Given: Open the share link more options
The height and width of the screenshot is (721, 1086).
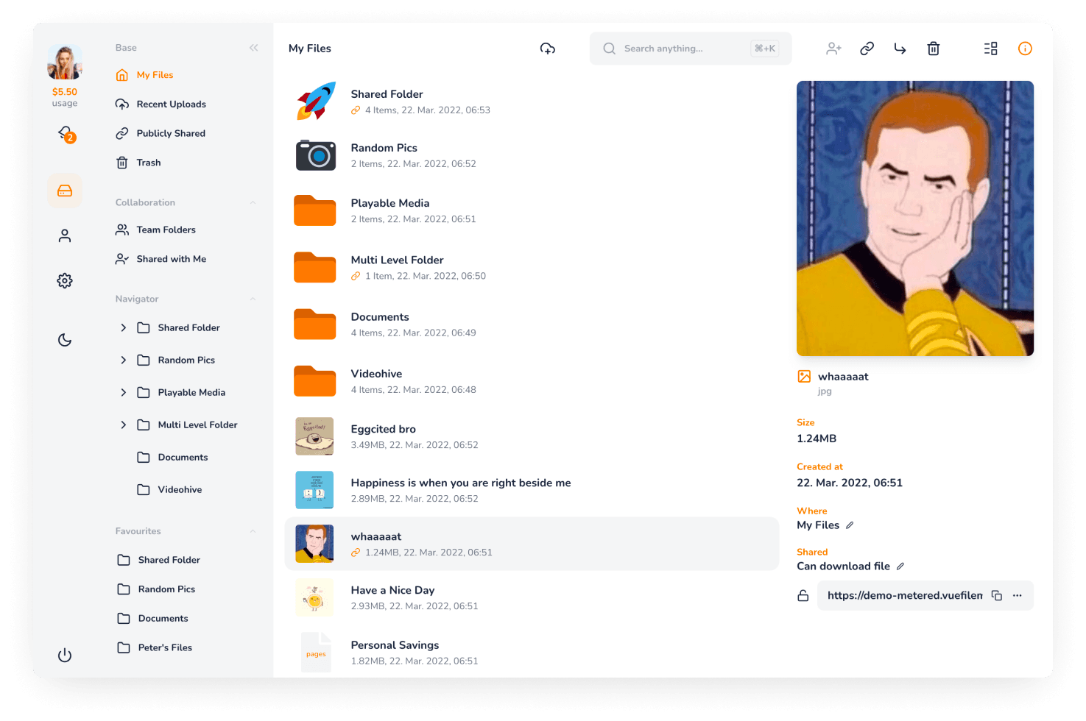Looking at the screenshot, I should [1017, 596].
